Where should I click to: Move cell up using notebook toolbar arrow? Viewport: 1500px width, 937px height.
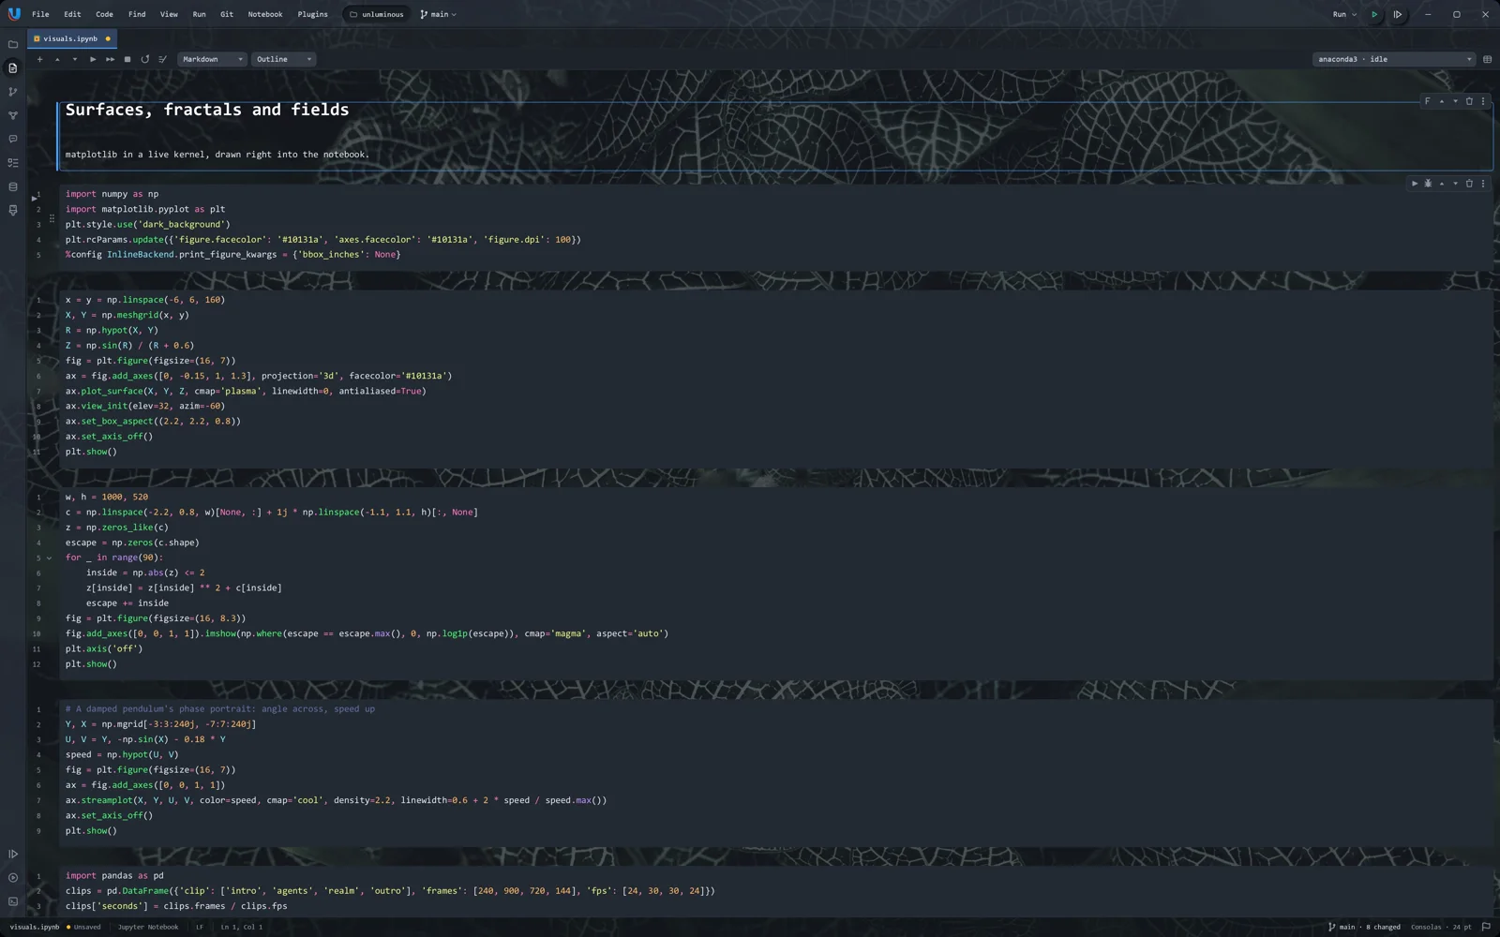tap(57, 59)
